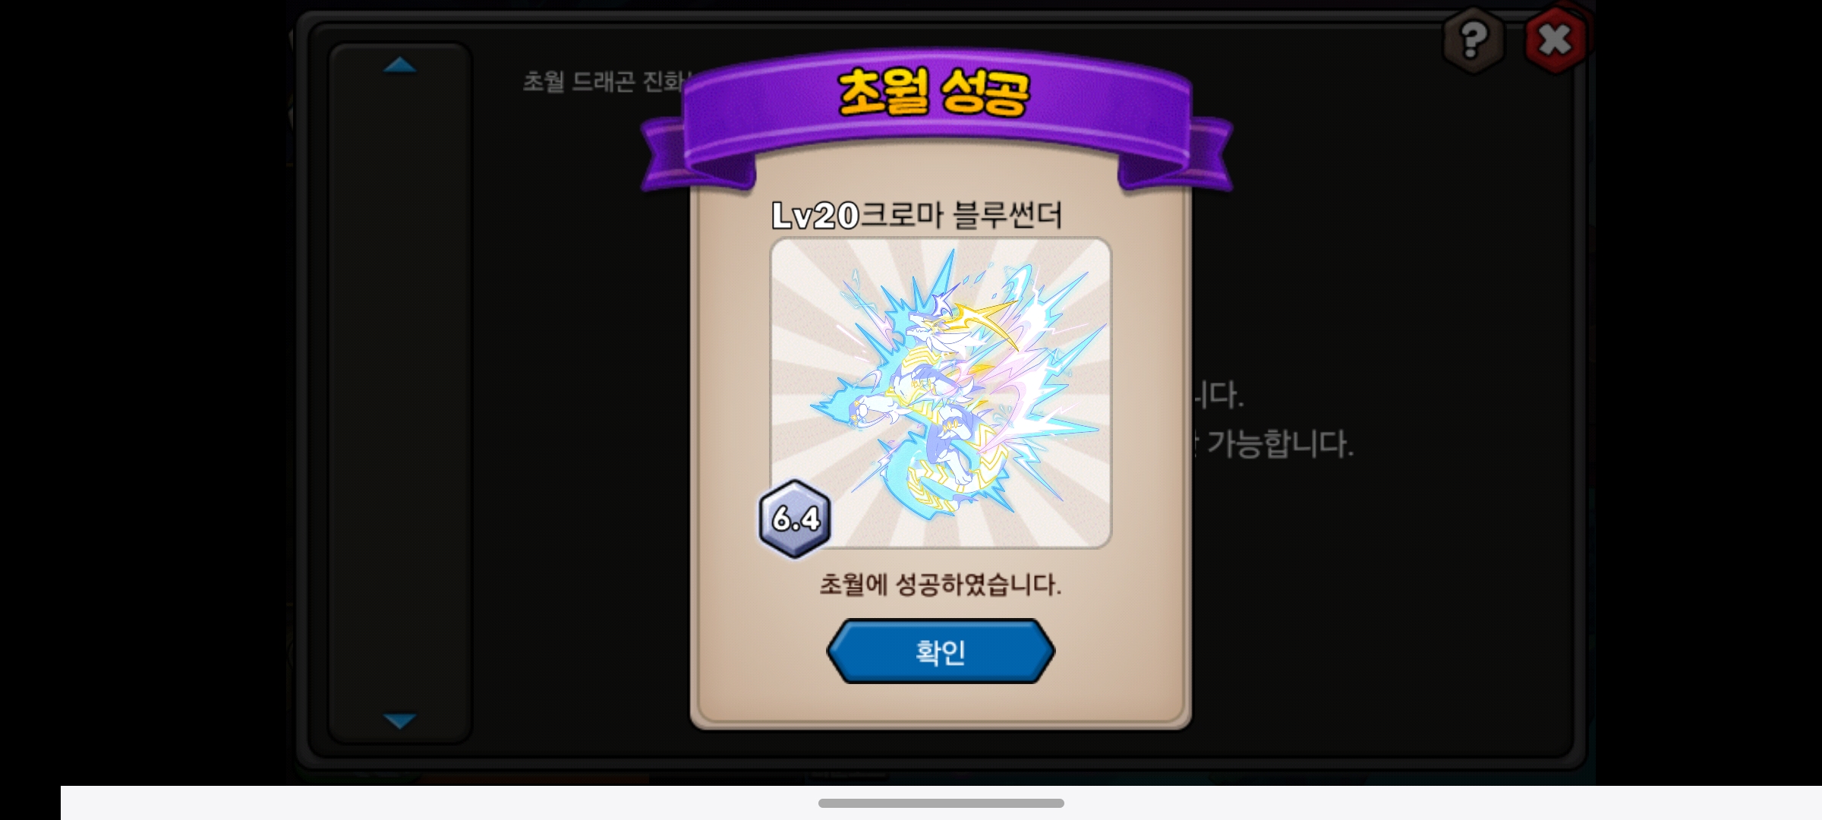
Task: Click the 6.4 hexagon grade badge
Action: (795, 519)
